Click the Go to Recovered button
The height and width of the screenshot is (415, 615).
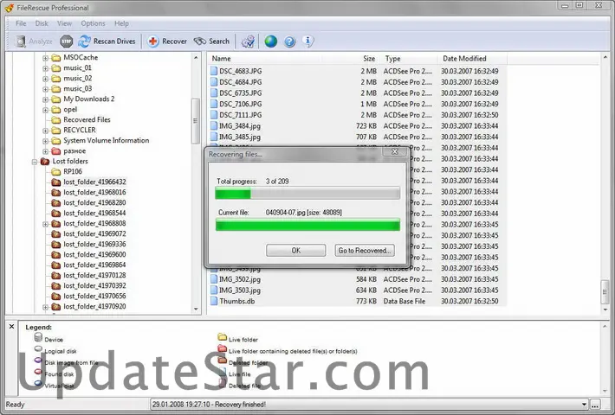point(365,251)
